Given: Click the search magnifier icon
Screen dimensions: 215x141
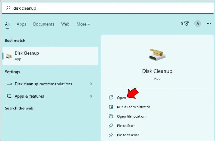Looking at the screenshot, I should 8,8.
